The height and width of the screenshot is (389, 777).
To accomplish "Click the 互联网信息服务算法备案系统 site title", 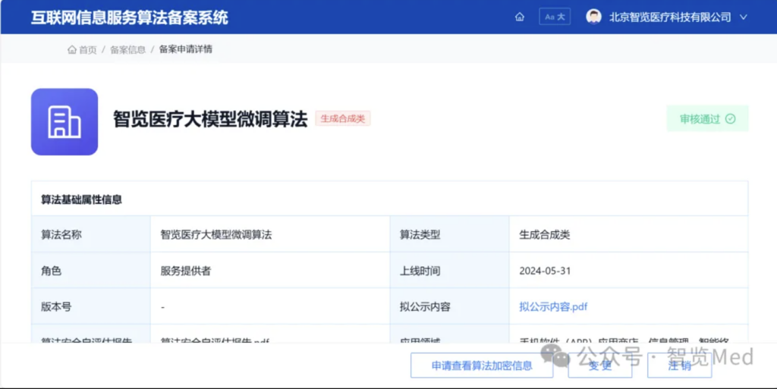I will [129, 17].
